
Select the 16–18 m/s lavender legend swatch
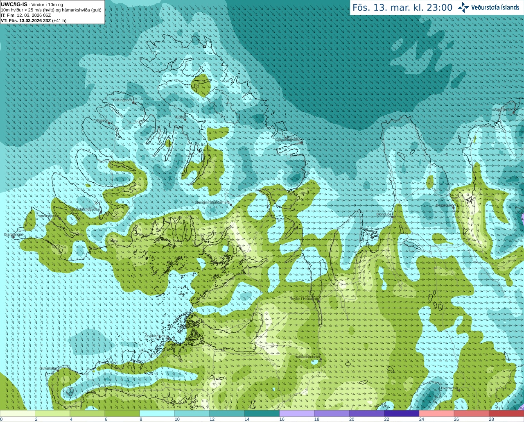point(297,413)
